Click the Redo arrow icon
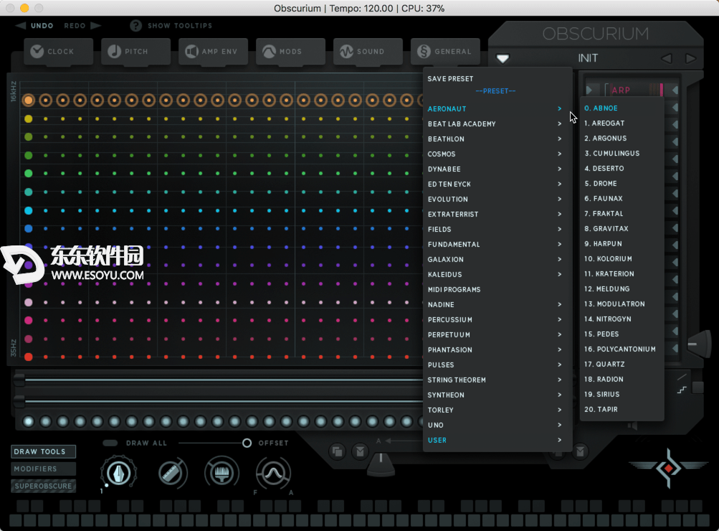 click(96, 26)
